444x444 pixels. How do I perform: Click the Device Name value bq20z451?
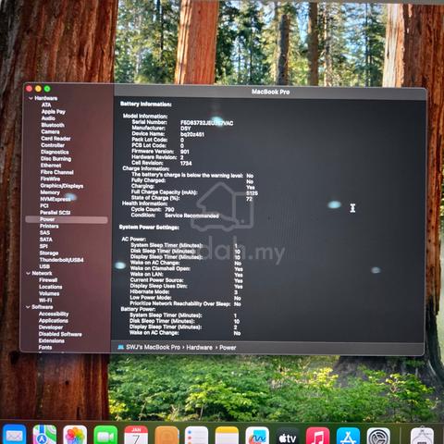point(192,134)
